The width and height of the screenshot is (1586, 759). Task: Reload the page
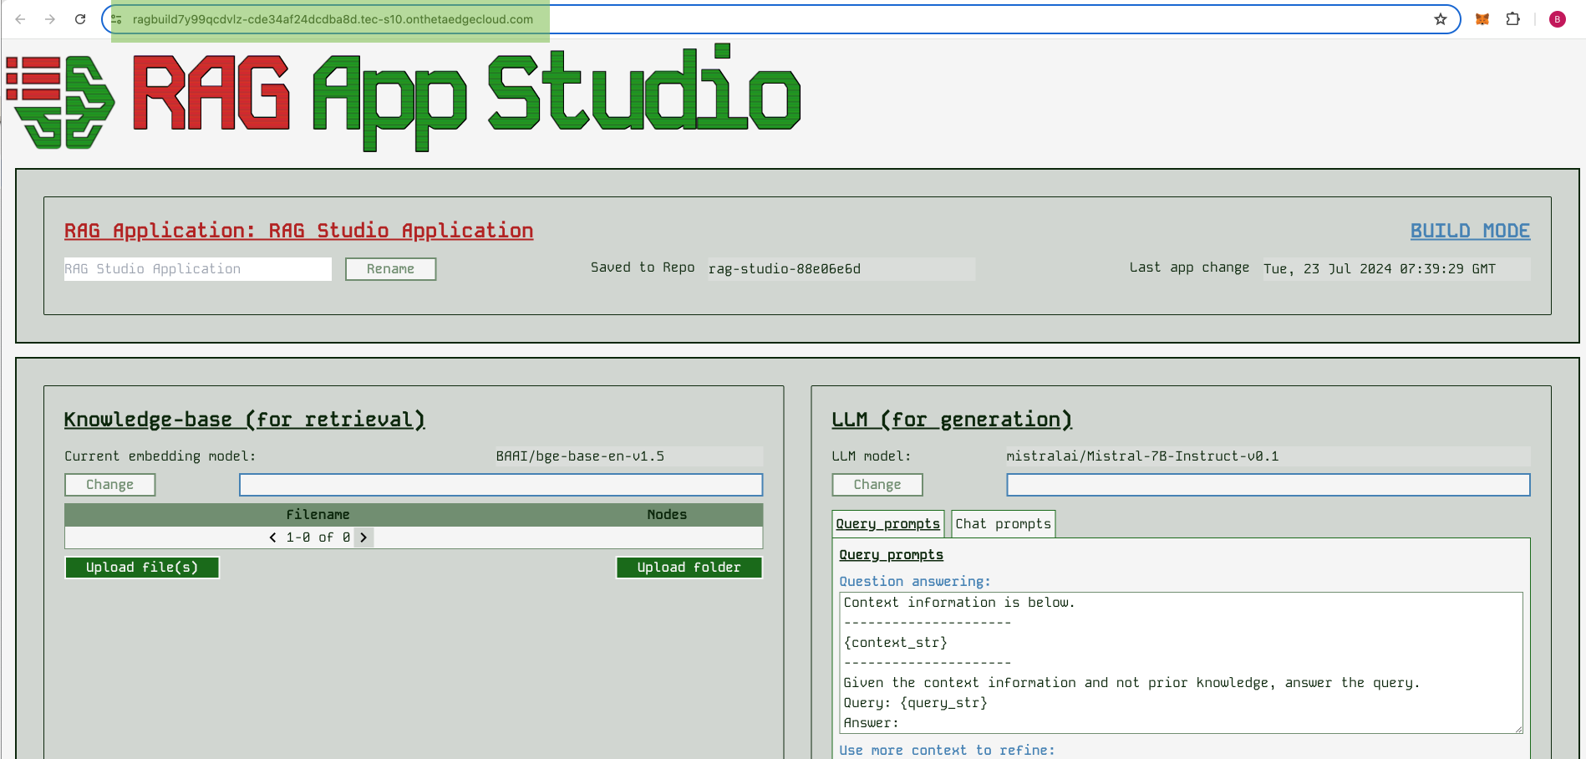(80, 18)
